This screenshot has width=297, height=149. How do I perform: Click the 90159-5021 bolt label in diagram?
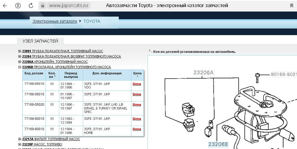[283, 74]
